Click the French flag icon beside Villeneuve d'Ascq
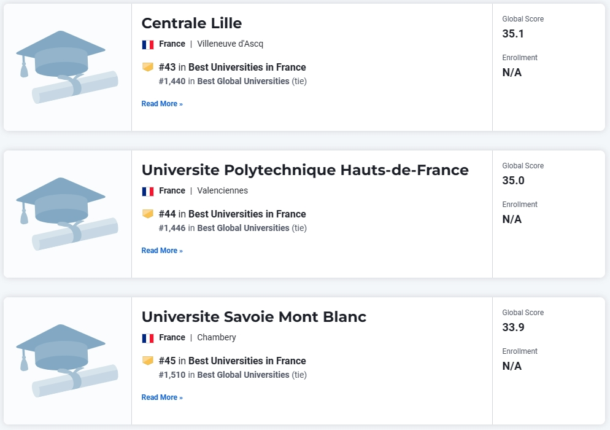This screenshot has width=610, height=430. (x=148, y=44)
